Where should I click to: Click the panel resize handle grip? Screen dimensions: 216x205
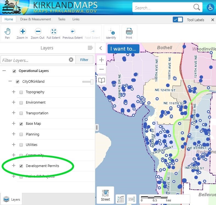tap(97, 128)
